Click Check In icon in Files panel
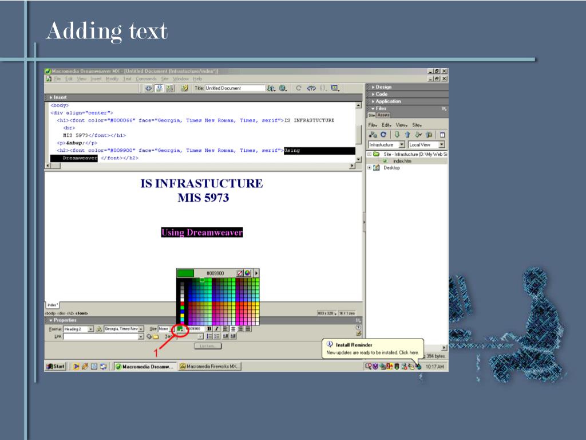This screenshot has height=440, width=586. coord(429,135)
